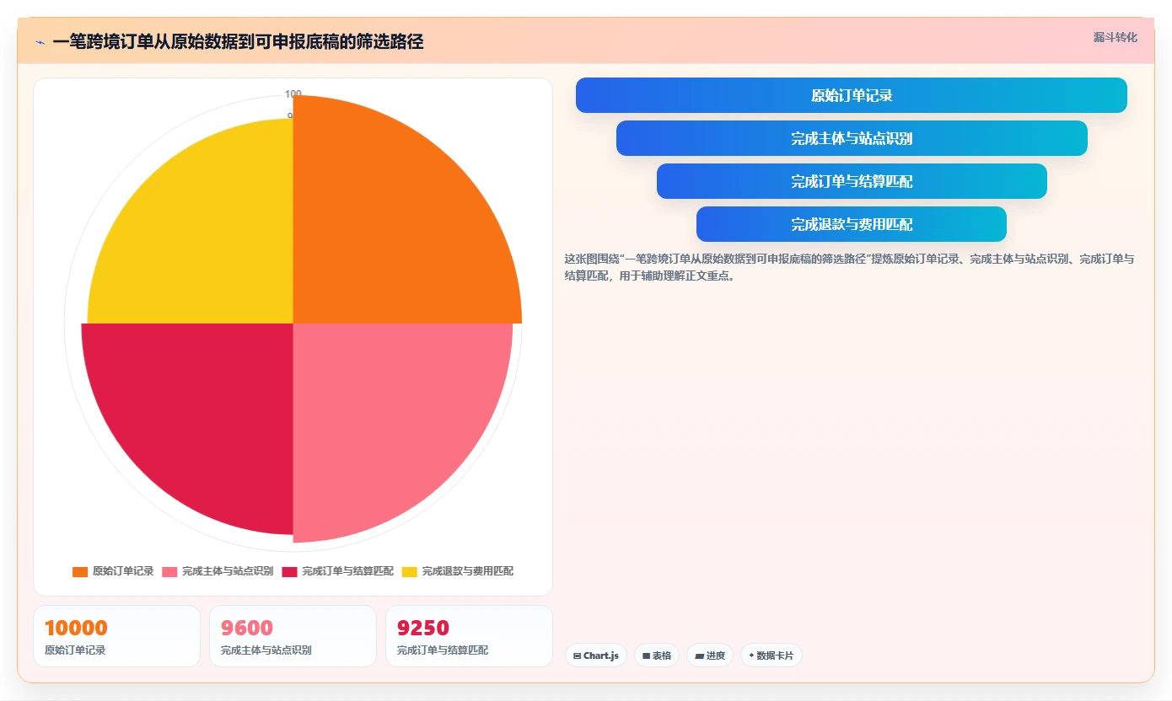Click the Chart.js tag chip
This screenshot has height=701, width=1172.
(596, 656)
